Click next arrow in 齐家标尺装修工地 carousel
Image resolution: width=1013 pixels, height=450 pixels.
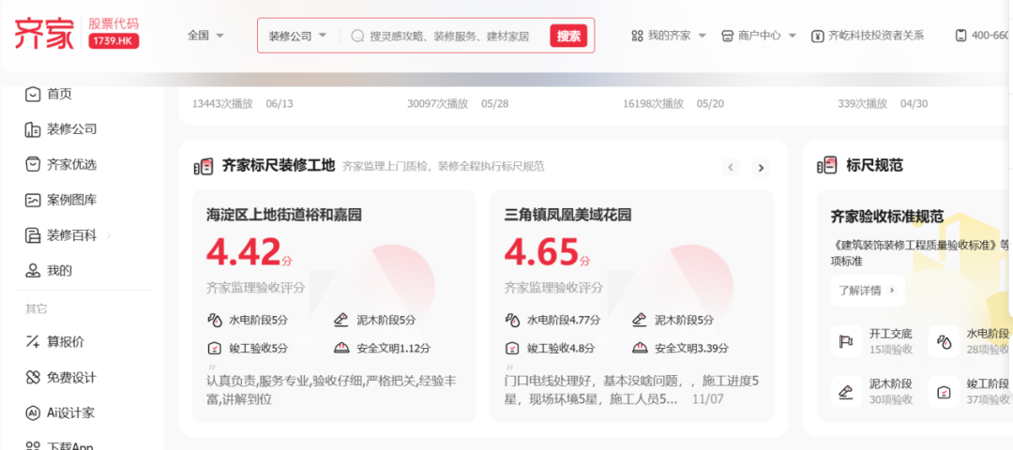click(x=761, y=168)
